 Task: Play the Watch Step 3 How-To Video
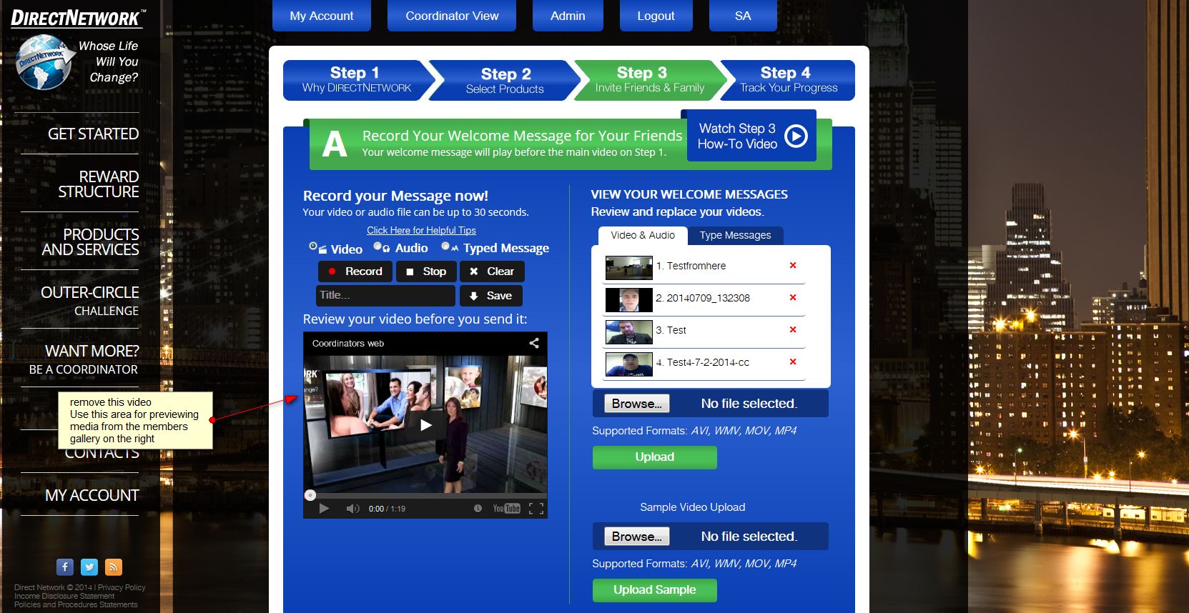(x=751, y=136)
